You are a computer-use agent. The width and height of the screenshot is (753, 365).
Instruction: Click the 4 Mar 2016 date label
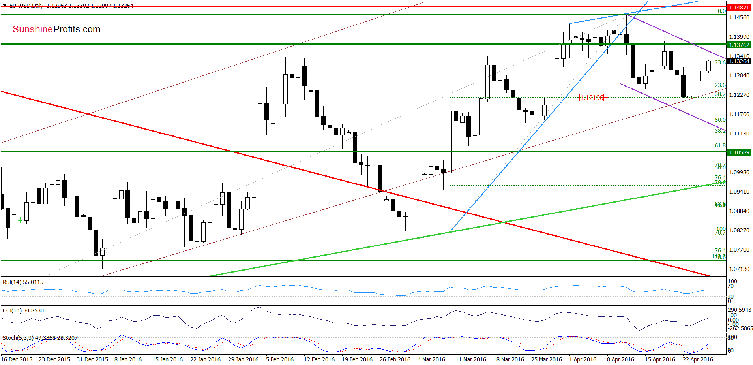[x=431, y=359]
